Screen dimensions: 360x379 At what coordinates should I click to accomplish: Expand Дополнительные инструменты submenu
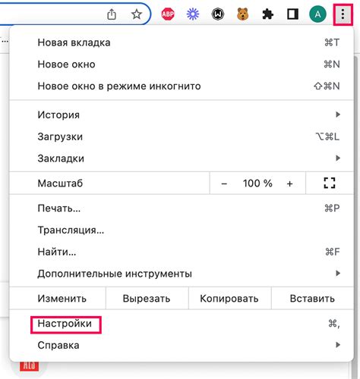point(182,274)
